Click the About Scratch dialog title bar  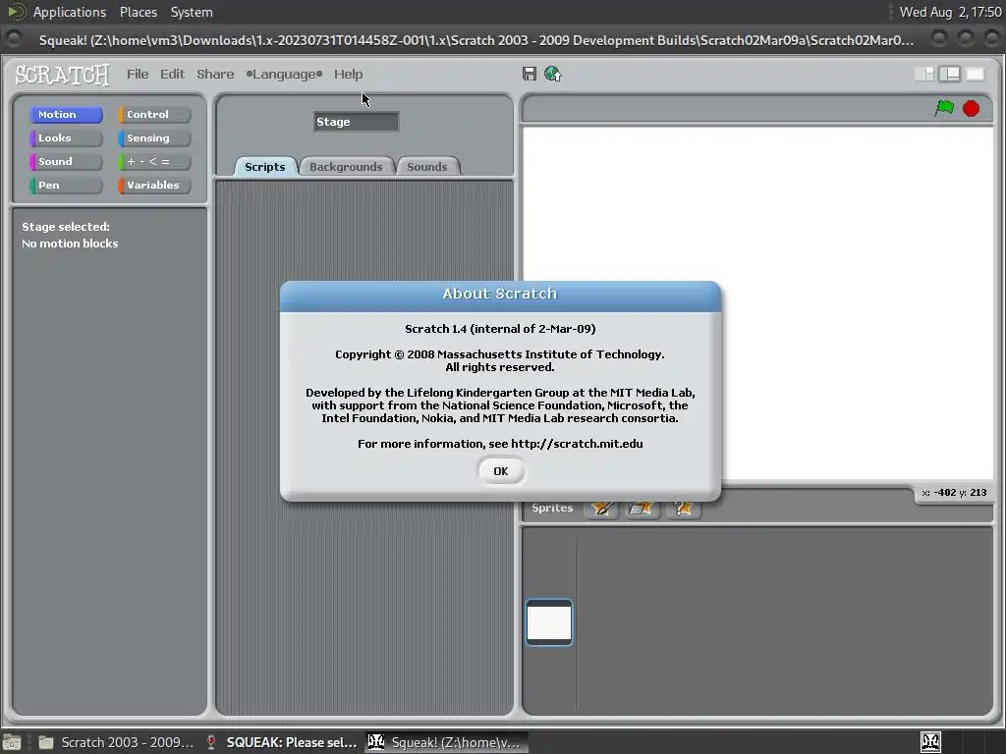tap(500, 296)
